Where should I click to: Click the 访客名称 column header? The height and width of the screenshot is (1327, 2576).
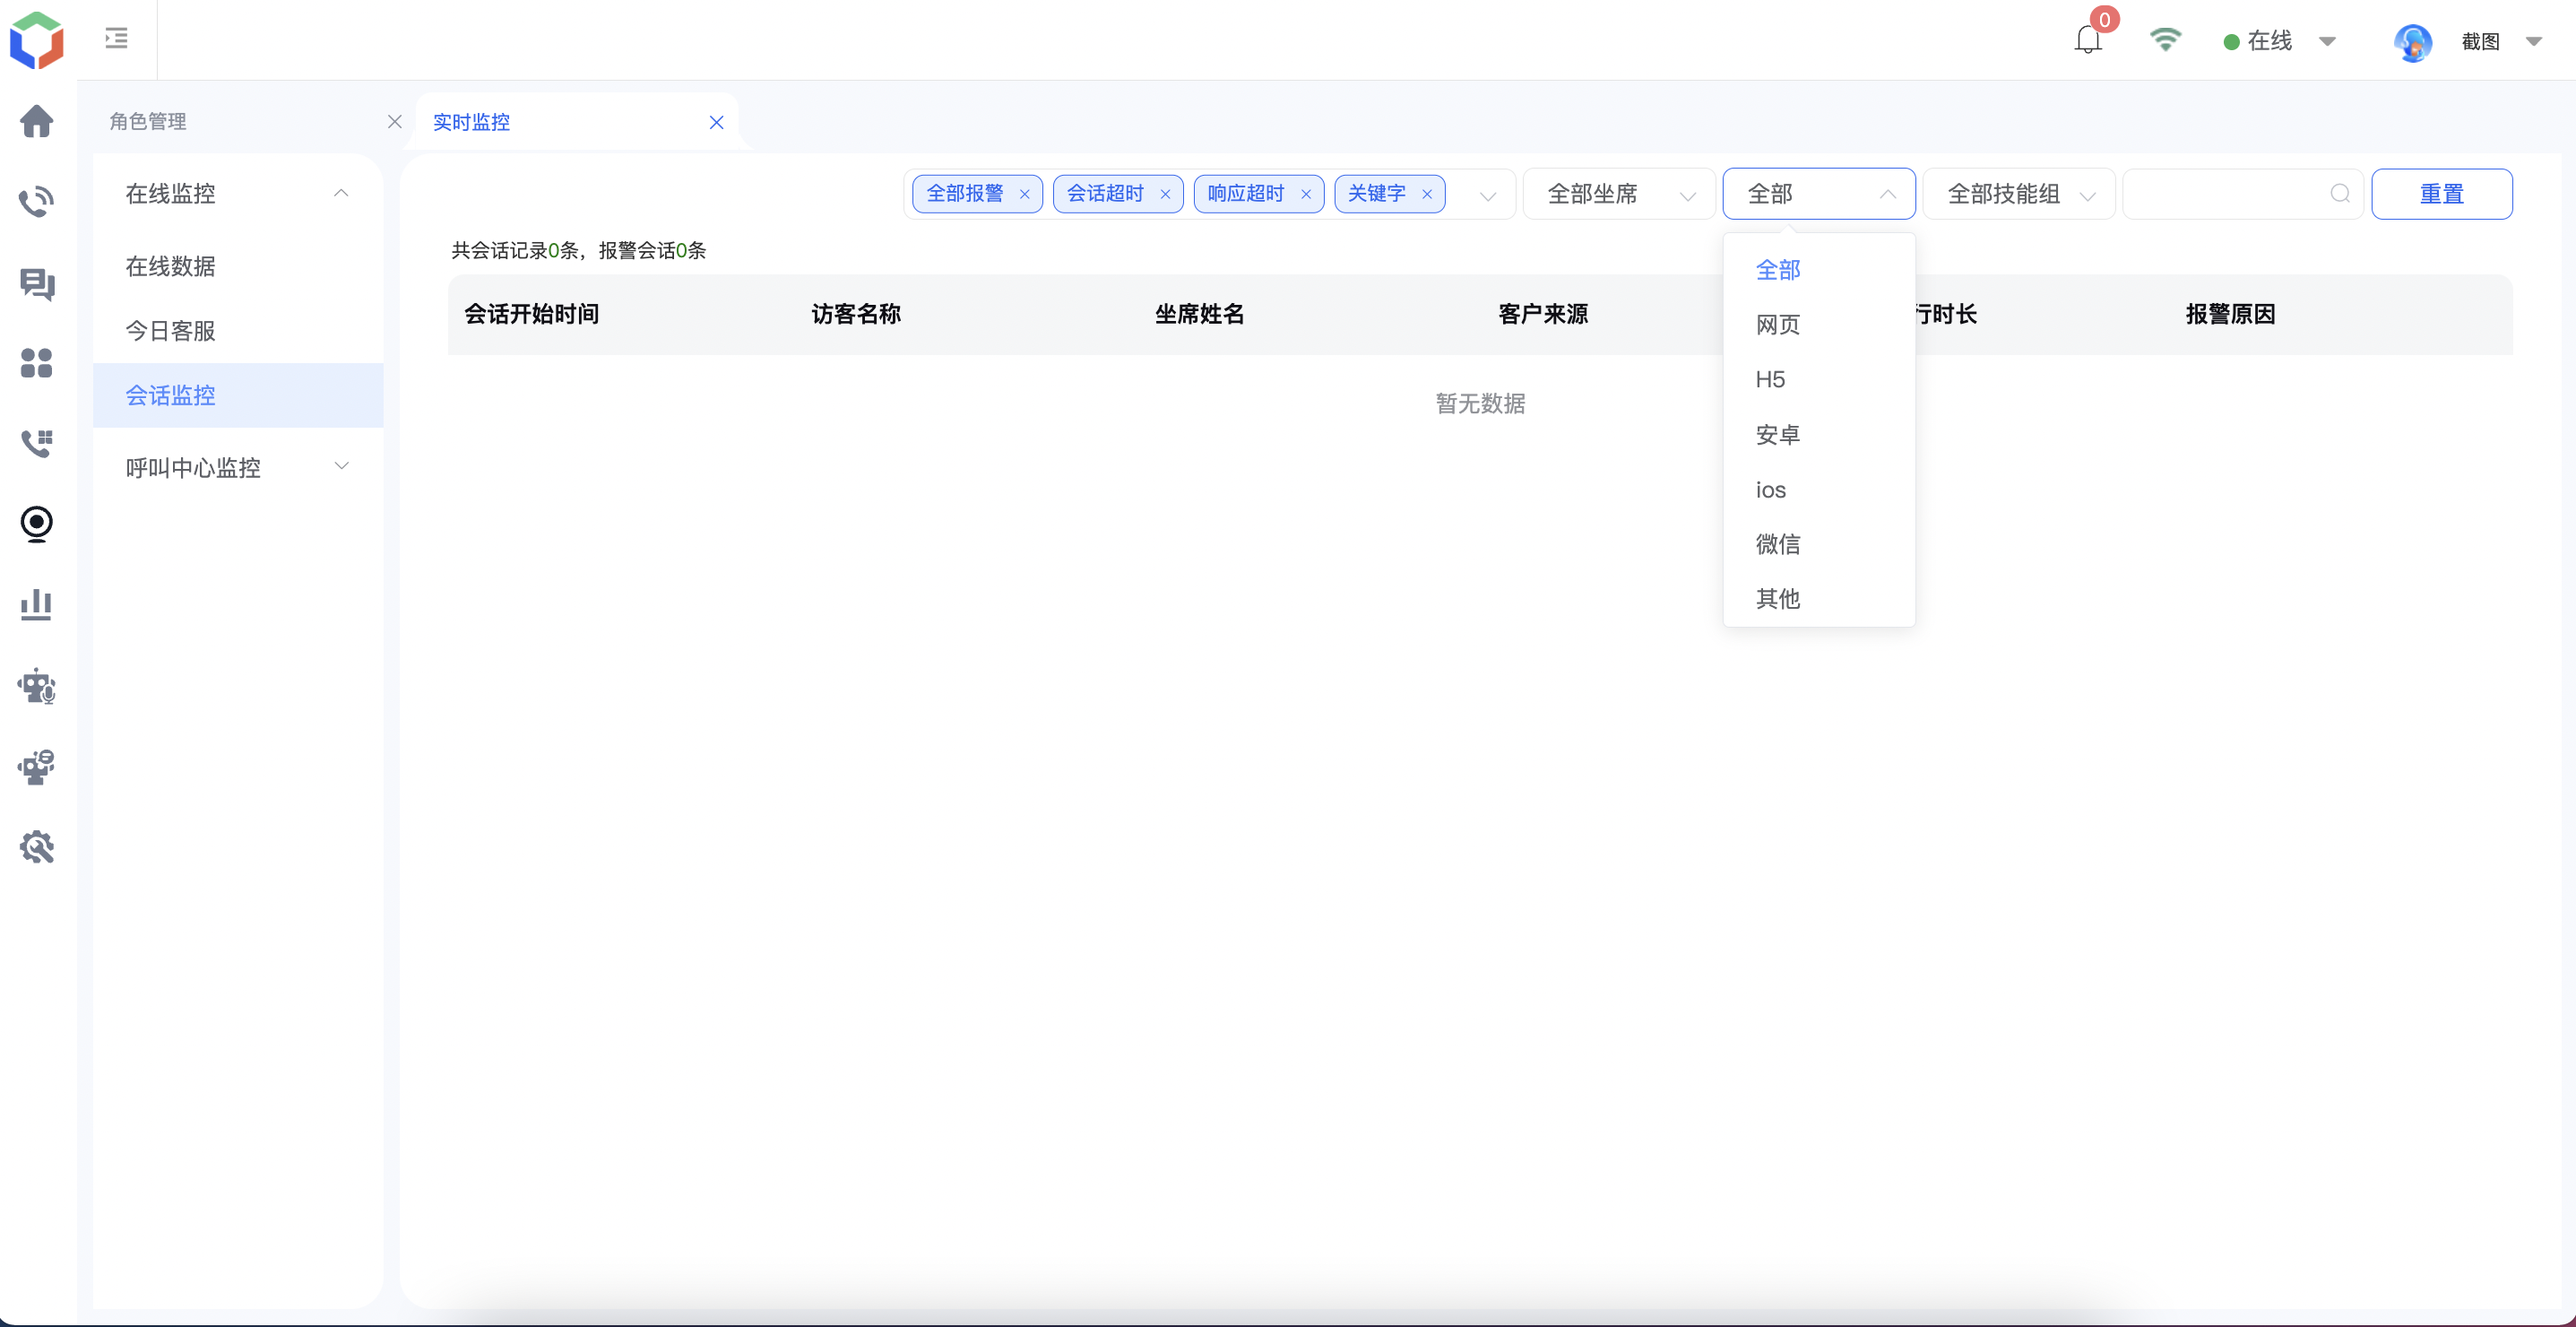click(856, 314)
